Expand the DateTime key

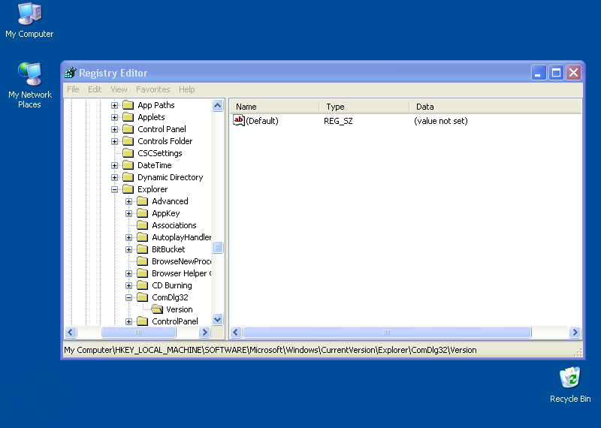point(114,165)
